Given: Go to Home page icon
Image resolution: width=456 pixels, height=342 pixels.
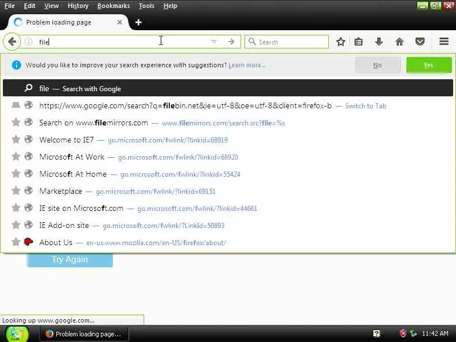Looking at the screenshot, I should pyautogui.click(x=400, y=42).
